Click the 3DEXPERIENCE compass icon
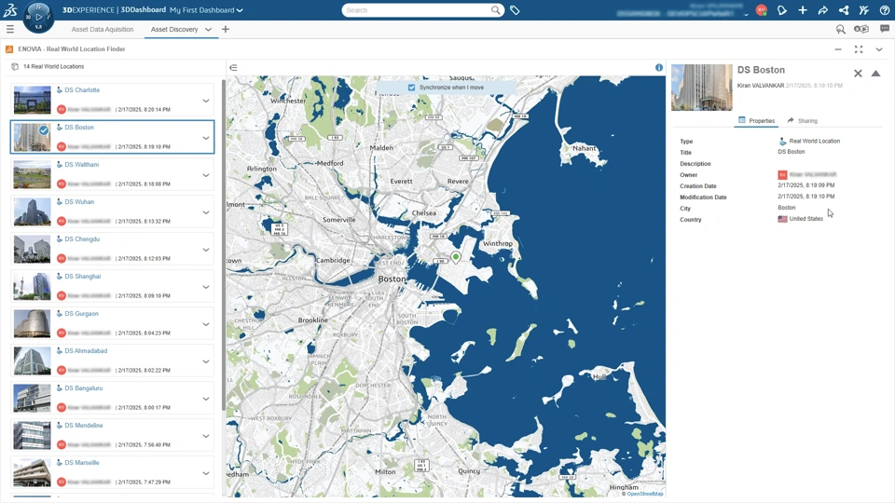895x503 pixels. [x=38, y=17]
